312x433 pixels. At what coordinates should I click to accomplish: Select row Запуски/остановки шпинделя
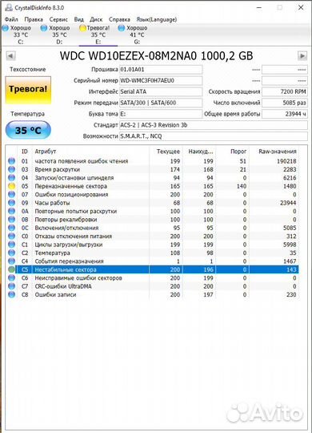153,177
